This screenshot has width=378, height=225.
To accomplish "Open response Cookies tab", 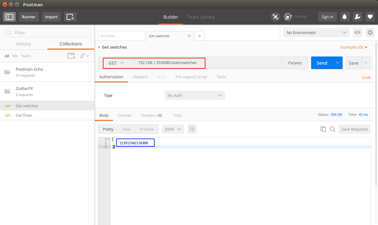I will (125, 115).
